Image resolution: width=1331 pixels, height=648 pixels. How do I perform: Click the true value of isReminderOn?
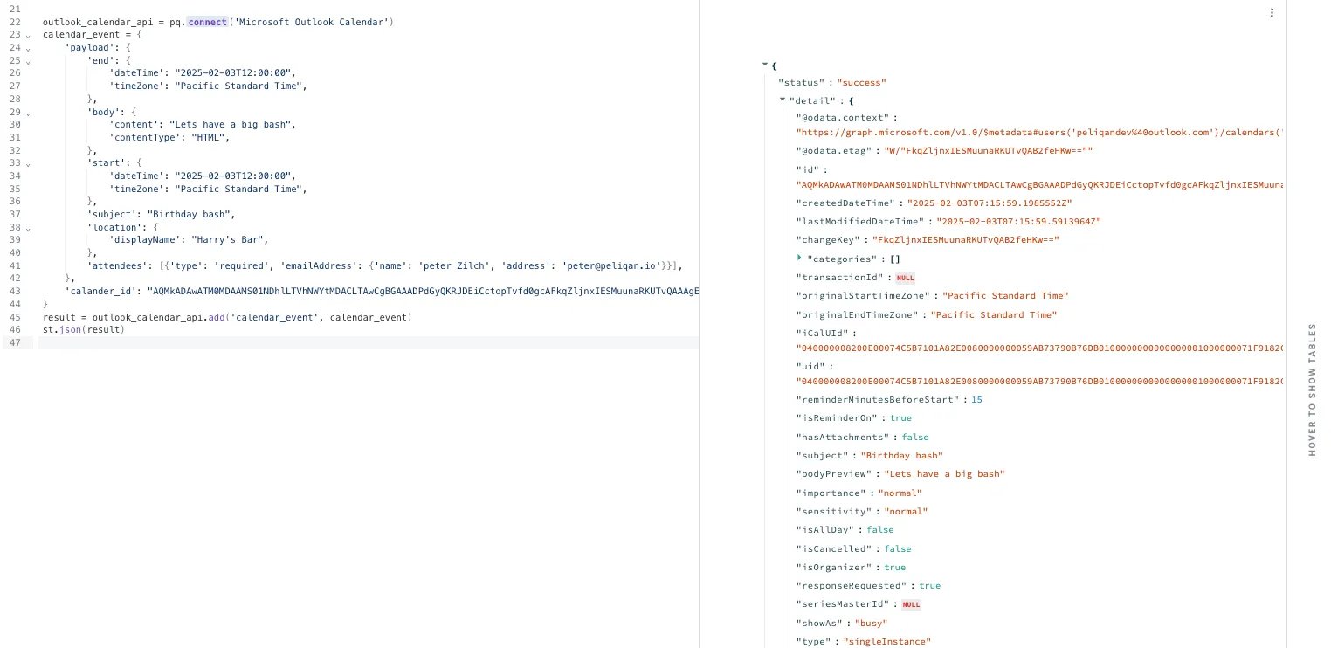pyautogui.click(x=900, y=418)
